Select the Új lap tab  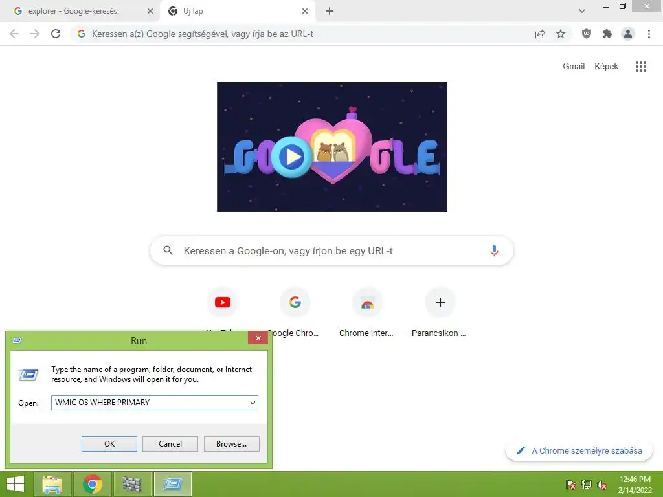(x=193, y=11)
